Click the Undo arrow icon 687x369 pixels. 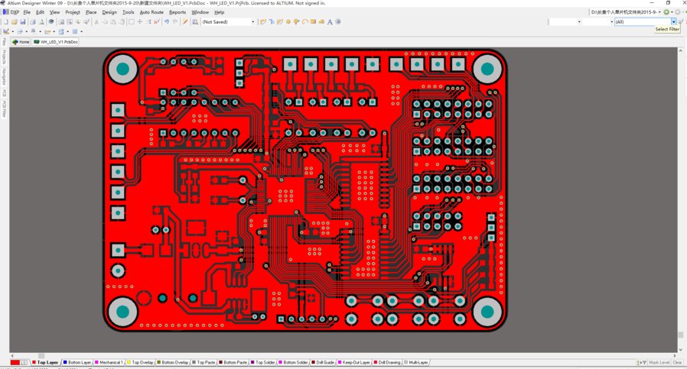pos(166,22)
